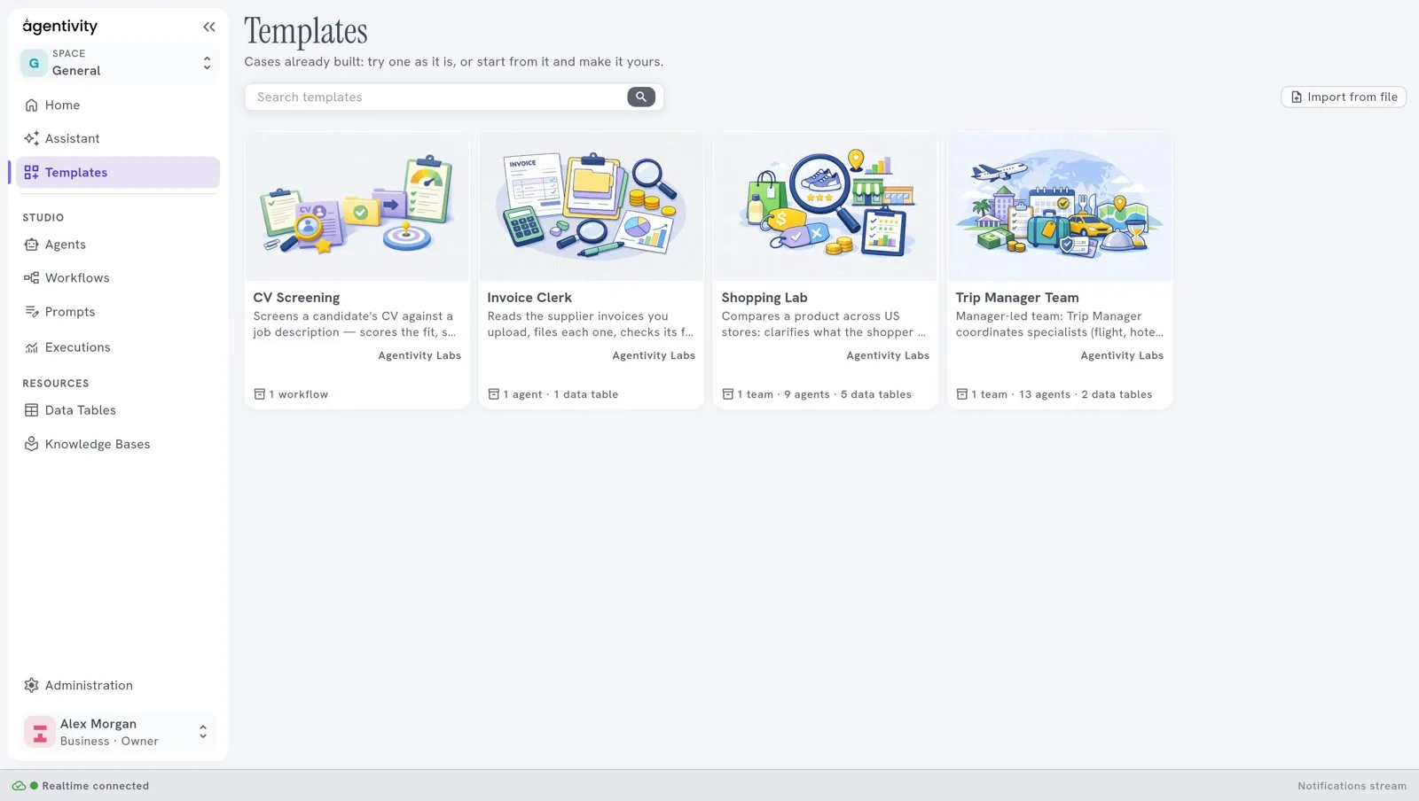Open the General space switcher arrows
Screen dimensions: 1419x801
207,63
